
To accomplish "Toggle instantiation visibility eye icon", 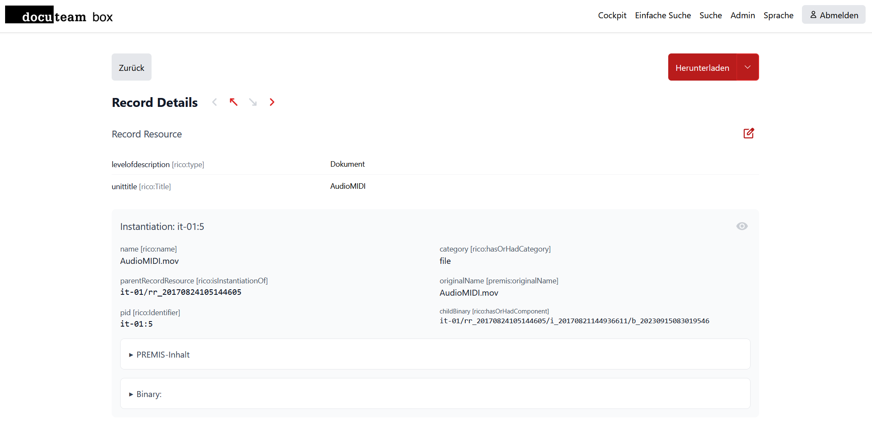I will (x=742, y=226).
